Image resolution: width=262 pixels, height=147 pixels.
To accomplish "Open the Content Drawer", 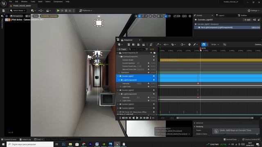I will tap(9, 139).
